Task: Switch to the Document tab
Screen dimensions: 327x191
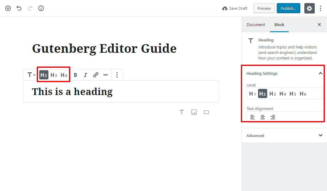Action: coord(256,25)
